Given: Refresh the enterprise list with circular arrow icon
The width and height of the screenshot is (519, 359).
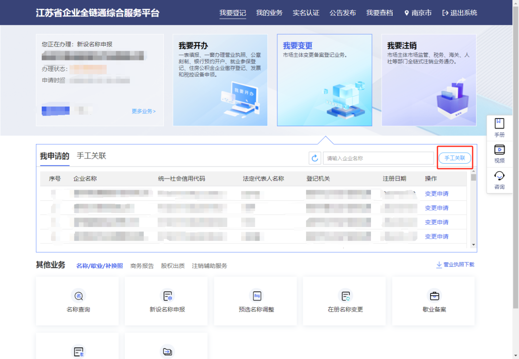Looking at the screenshot, I should click(x=315, y=158).
